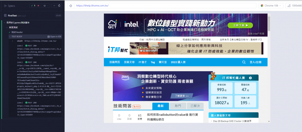Click the QCT cloud logo in banner

tap(112, 24)
